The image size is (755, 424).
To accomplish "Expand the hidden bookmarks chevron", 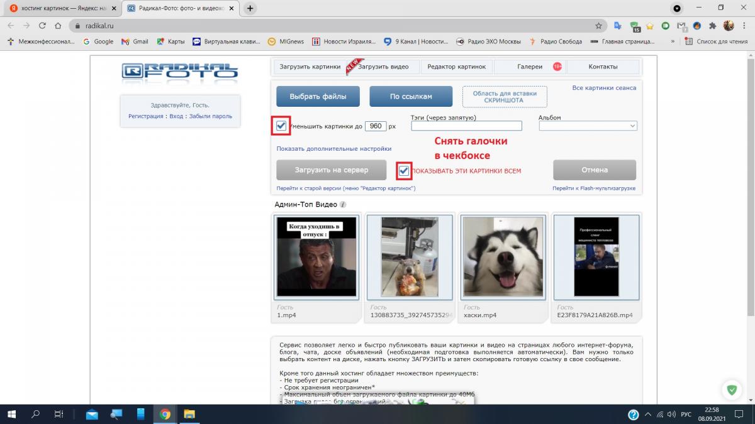I will click(x=673, y=41).
